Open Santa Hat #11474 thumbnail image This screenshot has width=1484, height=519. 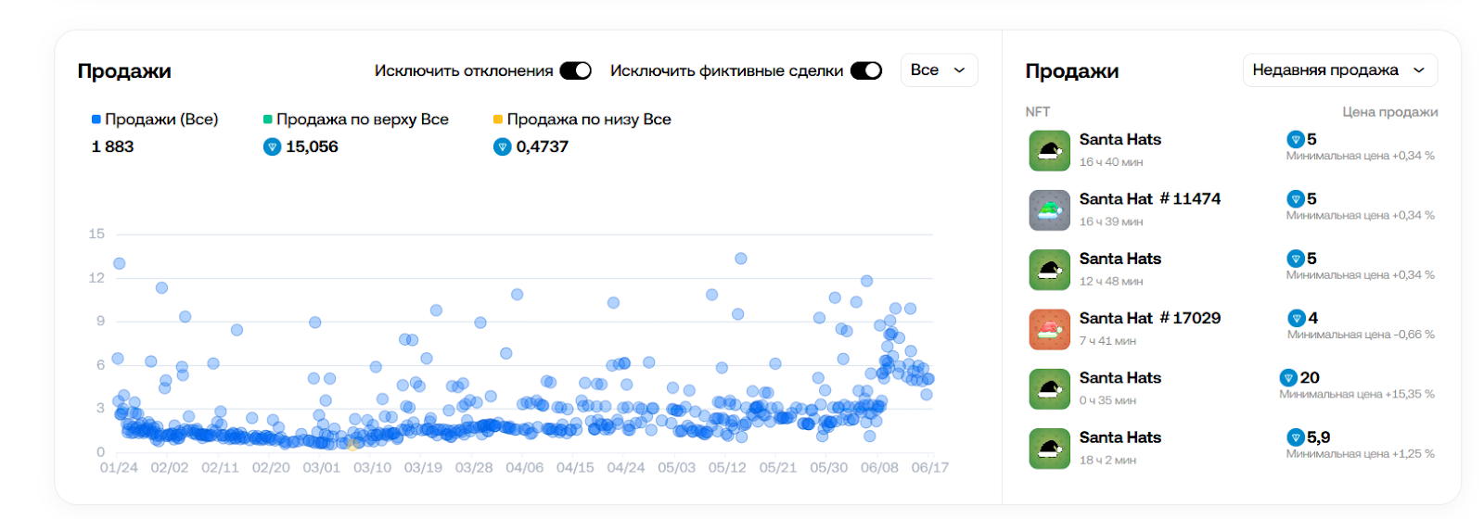[x=1050, y=210]
